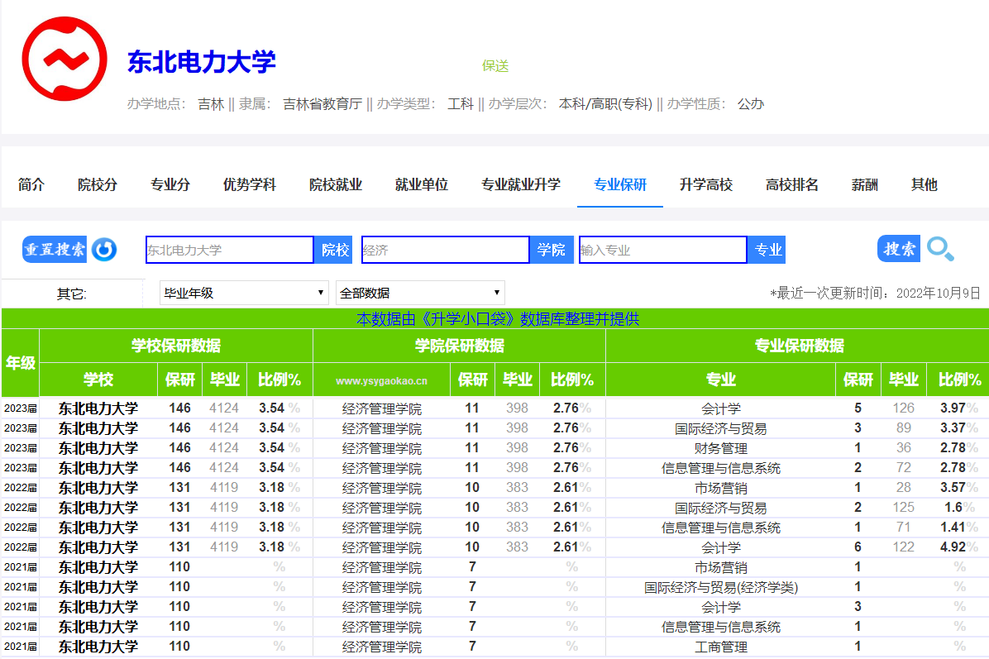This screenshot has width=989, height=659.
Task: Open the 专业分 tab
Action: (170, 184)
